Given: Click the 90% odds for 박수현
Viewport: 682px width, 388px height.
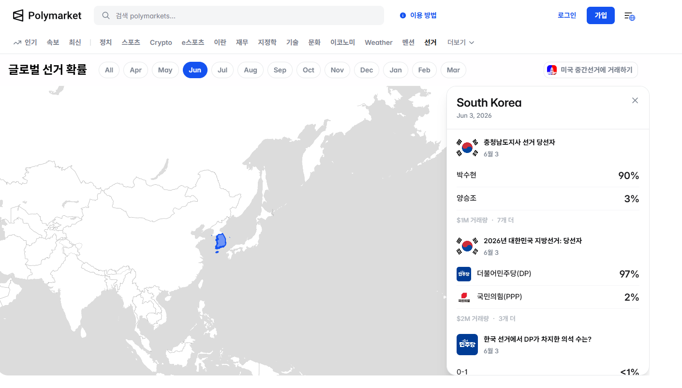Looking at the screenshot, I should point(629,176).
